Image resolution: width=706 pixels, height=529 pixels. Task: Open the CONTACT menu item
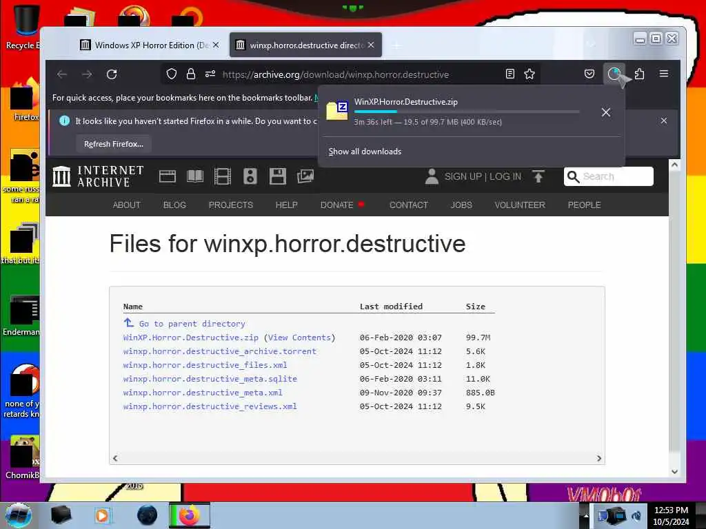pos(408,205)
